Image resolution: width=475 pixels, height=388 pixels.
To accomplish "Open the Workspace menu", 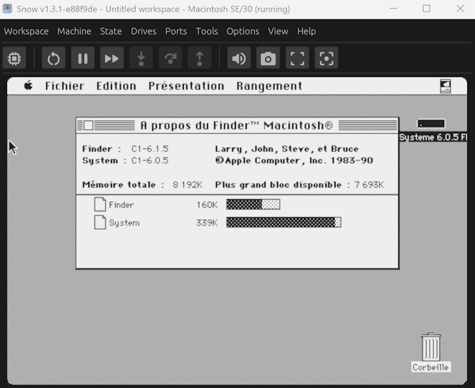I will tap(26, 31).
